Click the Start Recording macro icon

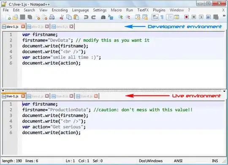pos(187,17)
